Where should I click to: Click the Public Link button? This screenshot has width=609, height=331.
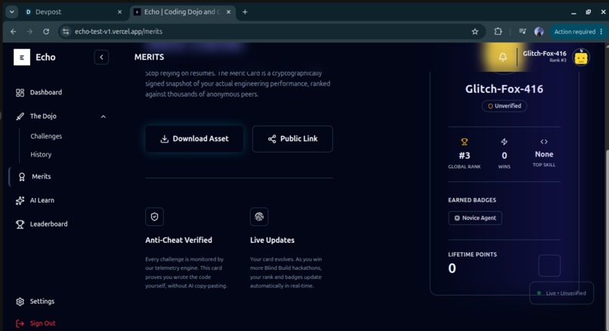click(292, 139)
